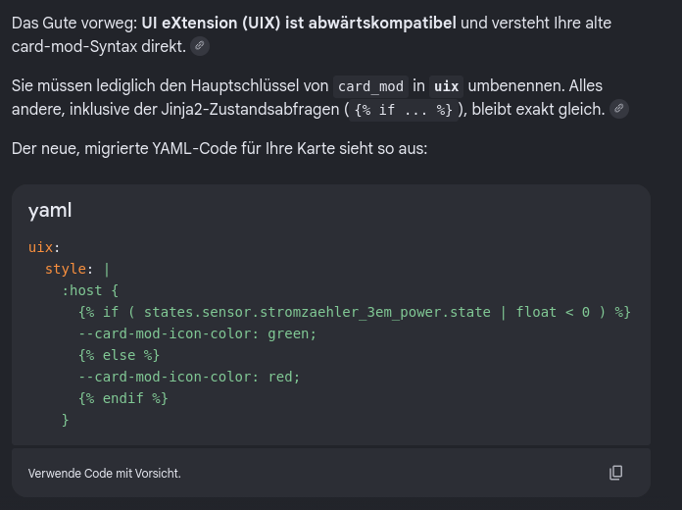This screenshot has width=682, height=510.
Task: Click the closing brace at code end
Action: [x=66, y=420]
